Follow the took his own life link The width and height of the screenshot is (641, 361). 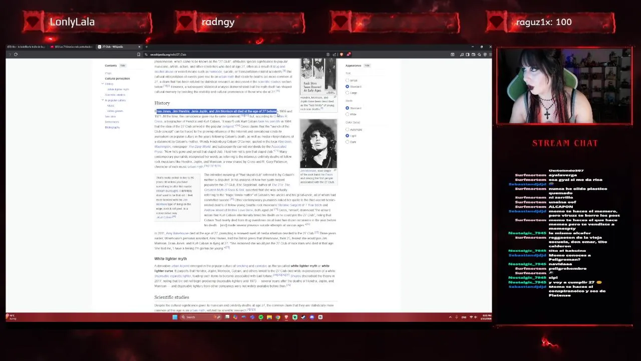click(269, 121)
